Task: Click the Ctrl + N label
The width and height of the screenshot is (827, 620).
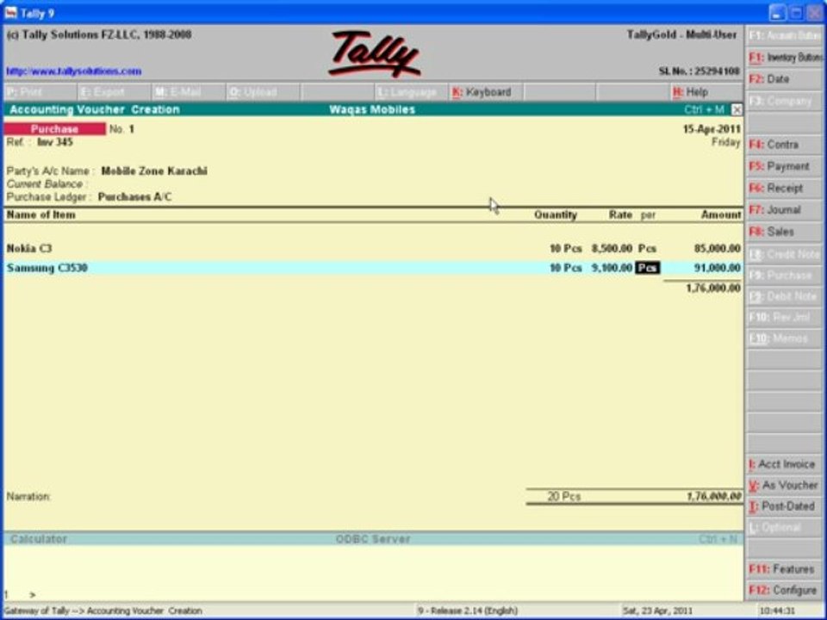Action: 718,539
